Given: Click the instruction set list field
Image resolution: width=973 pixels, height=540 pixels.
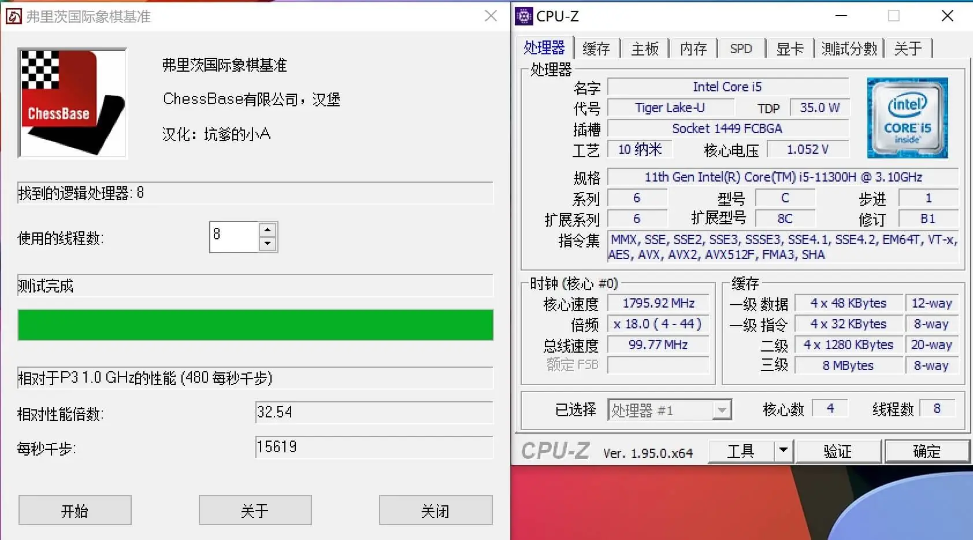Looking at the screenshot, I should 783,247.
